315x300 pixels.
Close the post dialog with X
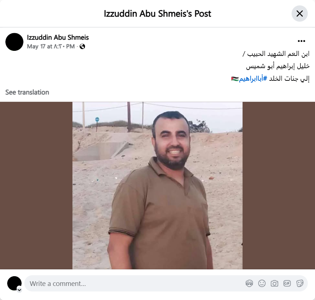pyautogui.click(x=300, y=14)
